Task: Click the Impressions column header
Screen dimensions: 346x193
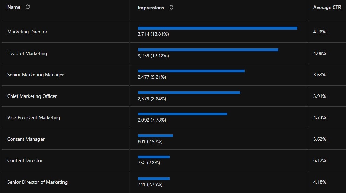Action: 151,8
